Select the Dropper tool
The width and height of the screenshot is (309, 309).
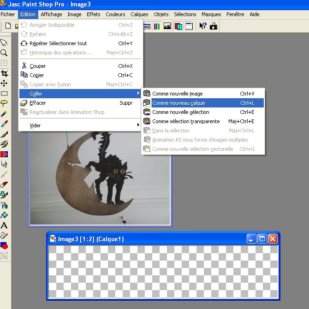(x=4, y=124)
